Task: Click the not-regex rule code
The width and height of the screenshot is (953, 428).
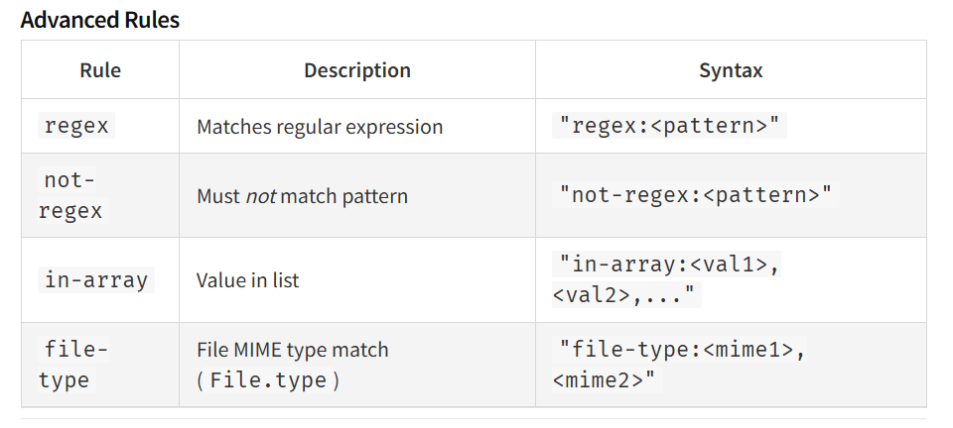Action: click(69, 195)
